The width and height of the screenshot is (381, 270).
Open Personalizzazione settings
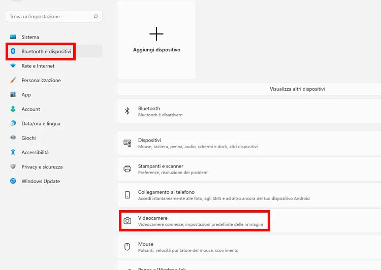54,80
